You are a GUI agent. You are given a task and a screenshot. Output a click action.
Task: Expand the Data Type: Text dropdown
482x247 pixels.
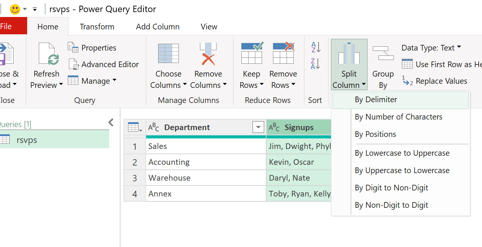[431, 48]
